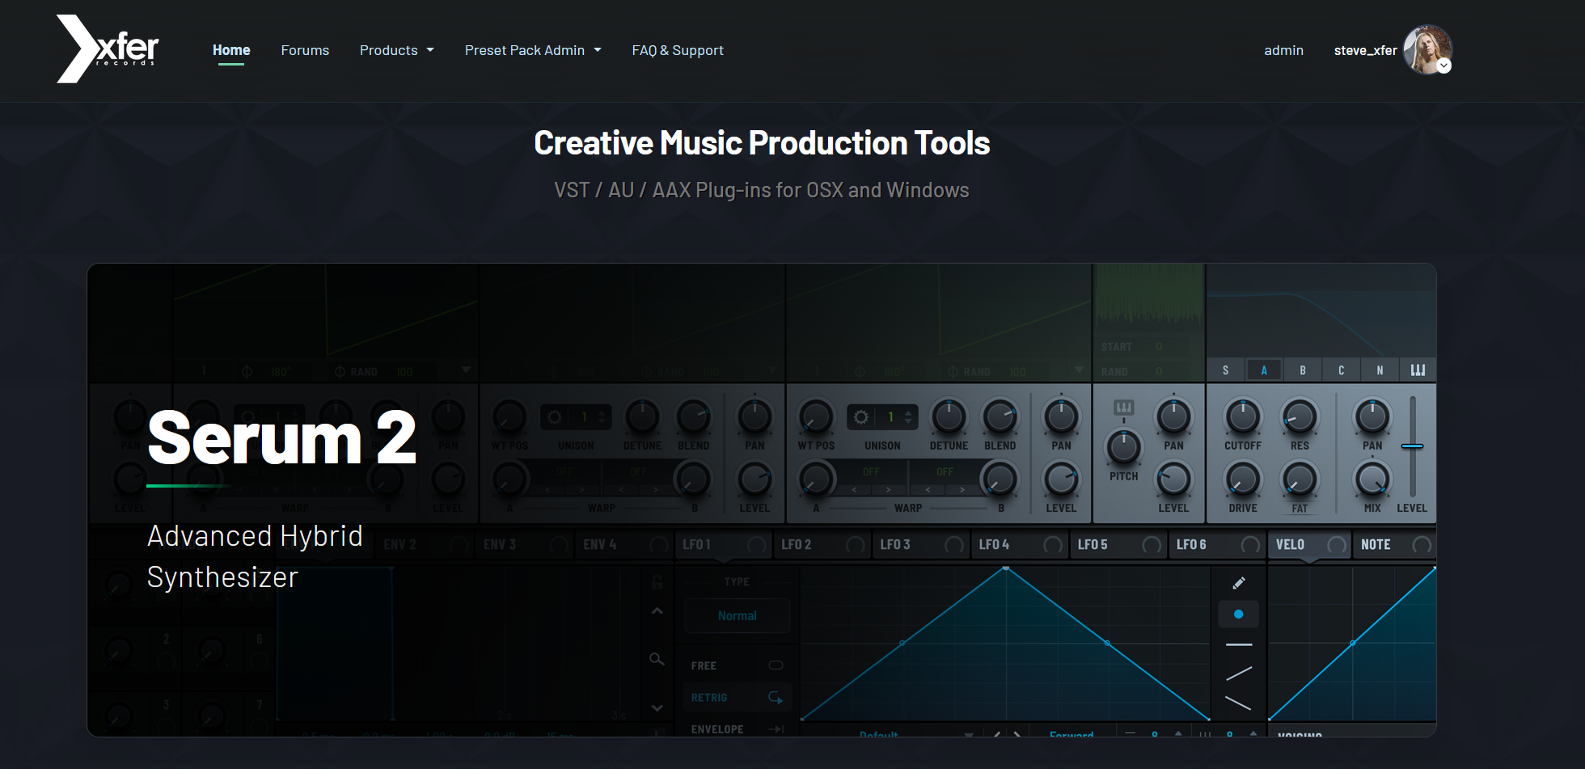Click the admin link

tap(1283, 50)
